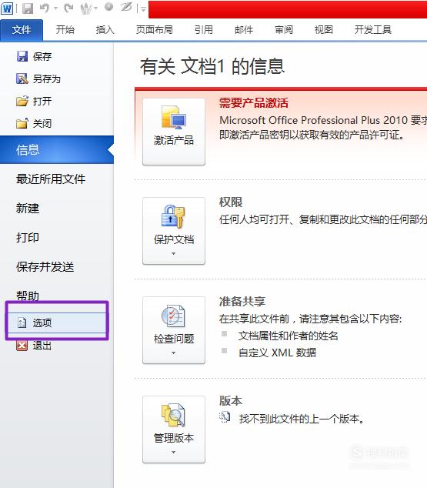Screen dimensions: 427x488
Task: Click the 打开 label in the sidebar
Action: click(x=42, y=101)
